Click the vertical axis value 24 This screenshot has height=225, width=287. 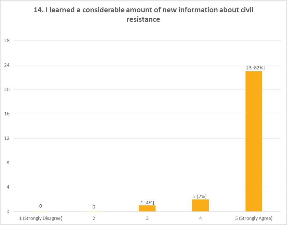(7, 65)
